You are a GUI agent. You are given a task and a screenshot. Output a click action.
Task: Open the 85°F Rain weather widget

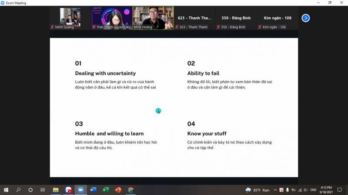click(258, 190)
